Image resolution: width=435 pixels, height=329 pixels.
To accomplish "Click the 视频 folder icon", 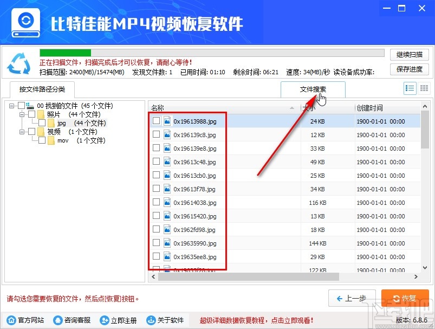I will pos(41,132).
